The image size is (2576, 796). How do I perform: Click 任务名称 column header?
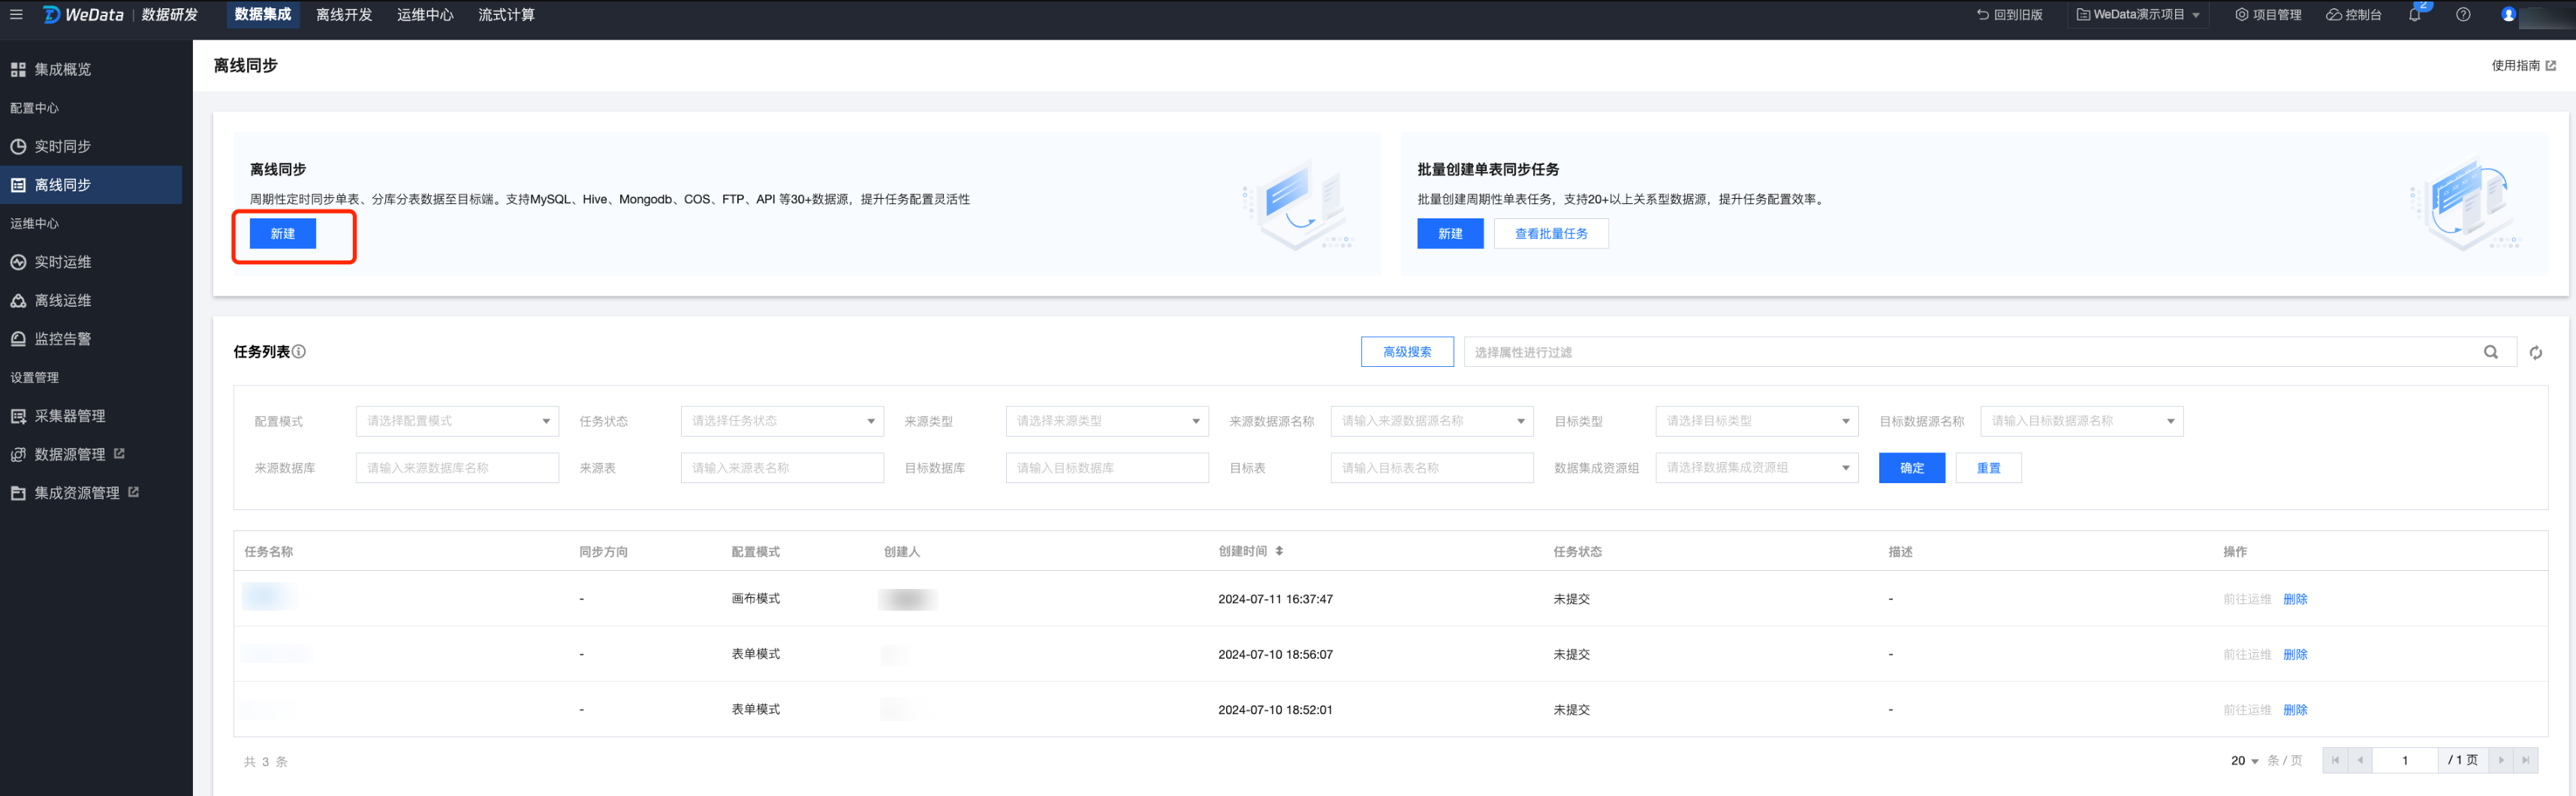269,551
